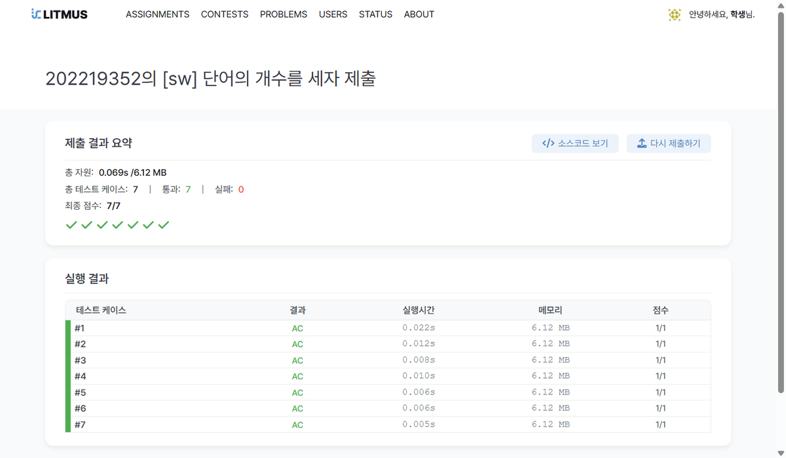786x458 pixels.
Task: Click the LITMUS logo icon
Action: coord(36,14)
